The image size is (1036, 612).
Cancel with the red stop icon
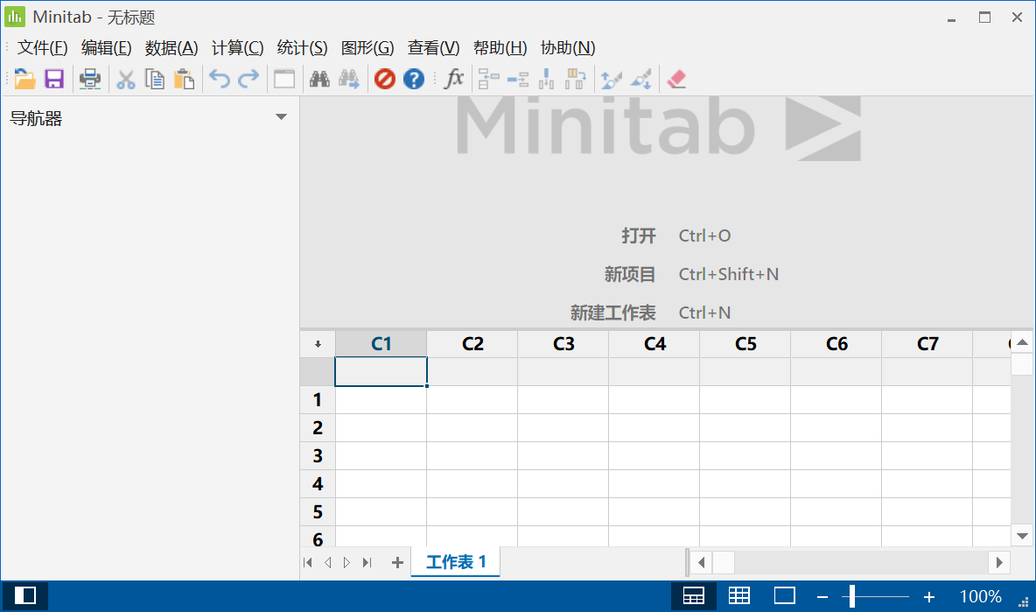point(384,80)
